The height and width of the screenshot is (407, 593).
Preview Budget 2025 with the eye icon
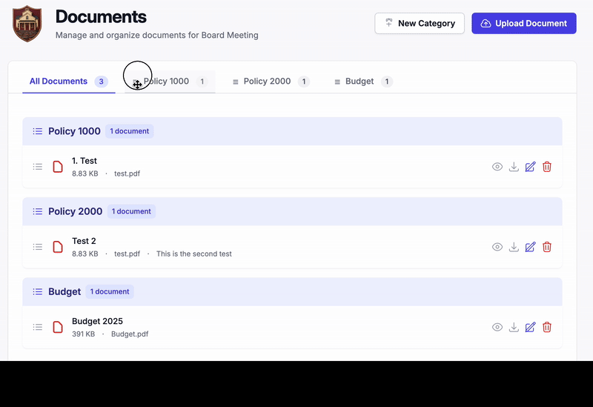click(x=497, y=327)
